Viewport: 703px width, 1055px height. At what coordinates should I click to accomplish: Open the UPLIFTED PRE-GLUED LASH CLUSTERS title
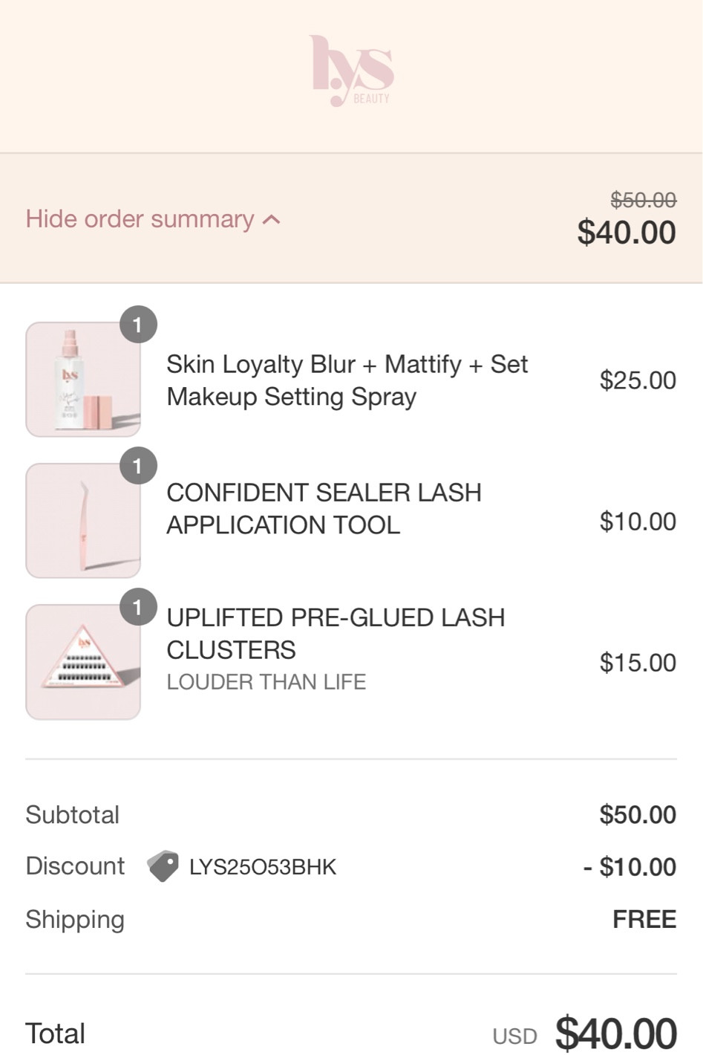click(336, 633)
